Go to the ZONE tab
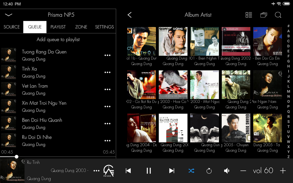 81,27
